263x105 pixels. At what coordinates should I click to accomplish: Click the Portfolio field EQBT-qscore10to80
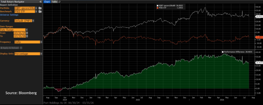point(25,8)
